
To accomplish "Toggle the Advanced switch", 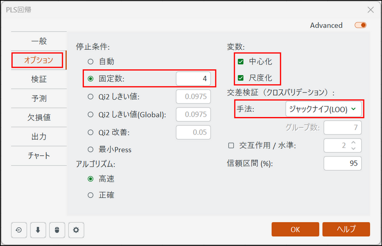I will click(361, 25).
